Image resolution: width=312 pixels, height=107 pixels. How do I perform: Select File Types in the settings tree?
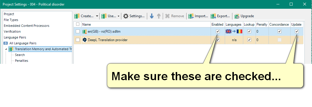pos(11,20)
